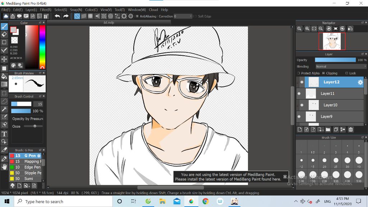Click the hue spectrum bar
Image resolution: width=368 pixels, height=207 pixels.
pyautogui.click(x=42, y=47)
